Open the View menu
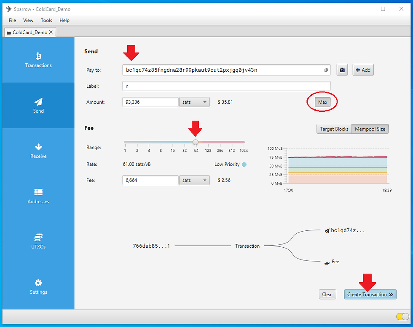Screen dimensions: 413x327 point(28,20)
